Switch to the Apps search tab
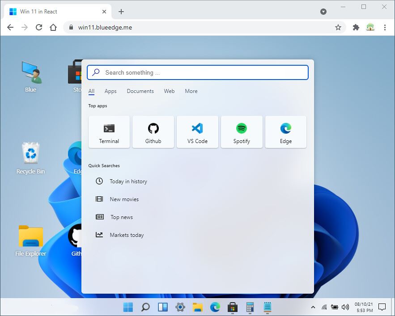 110,91
